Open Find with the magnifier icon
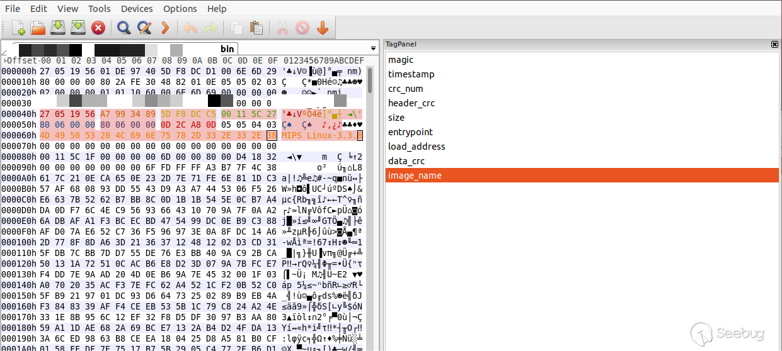 tap(124, 28)
